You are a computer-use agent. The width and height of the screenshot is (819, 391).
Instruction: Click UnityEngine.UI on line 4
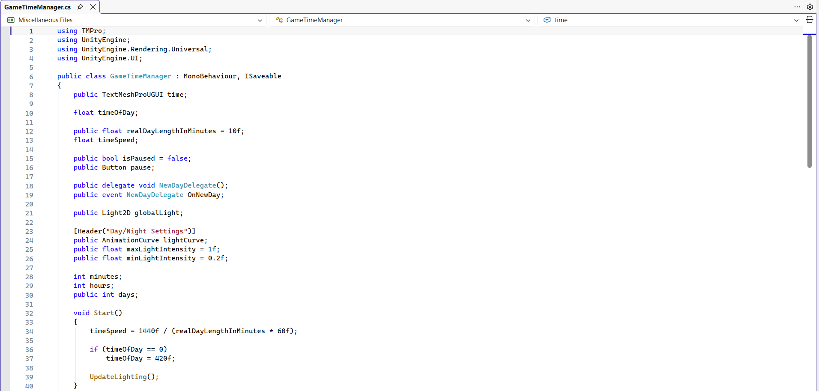pos(110,58)
